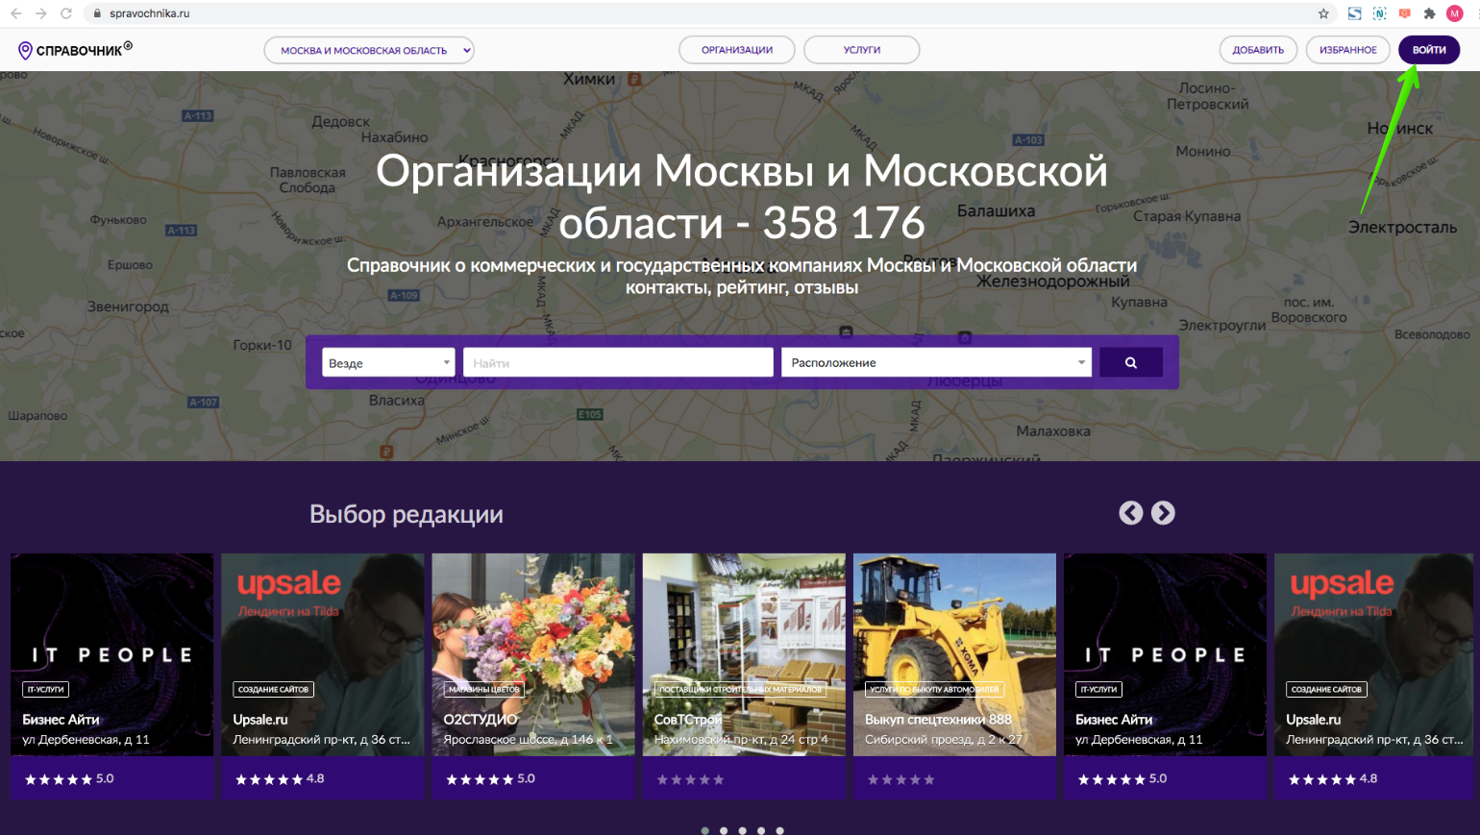Open the orange G monitor extension
Screen dimensions: 1480x835
[1405, 13]
